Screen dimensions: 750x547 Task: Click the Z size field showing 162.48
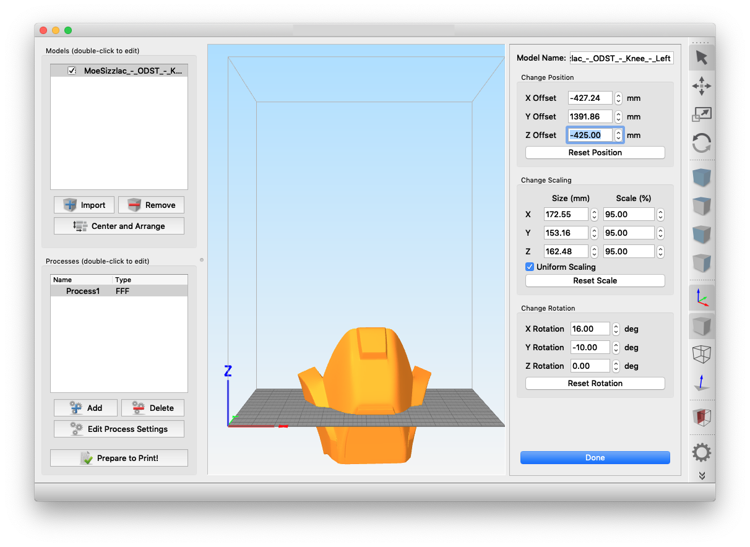point(566,251)
